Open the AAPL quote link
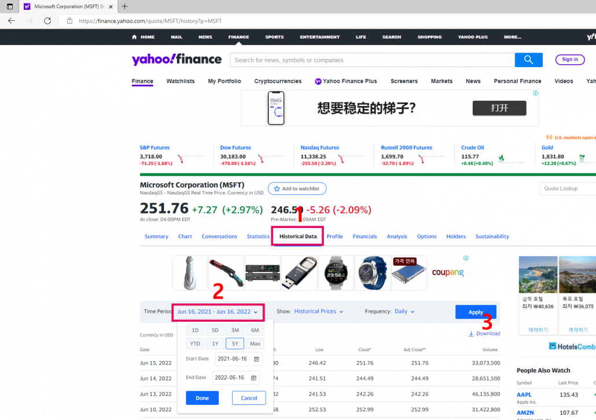 [523, 395]
